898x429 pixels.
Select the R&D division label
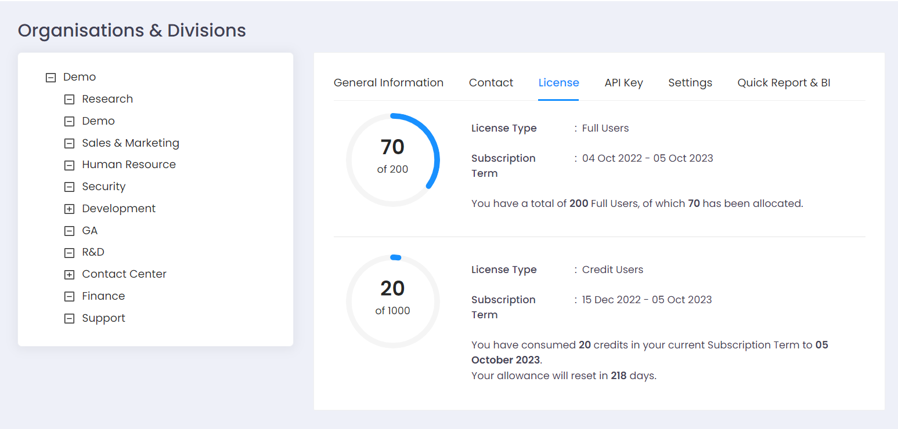coord(93,252)
